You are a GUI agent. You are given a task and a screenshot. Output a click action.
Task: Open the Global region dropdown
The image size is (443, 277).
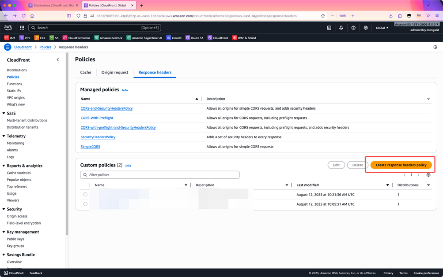[382, 28]
